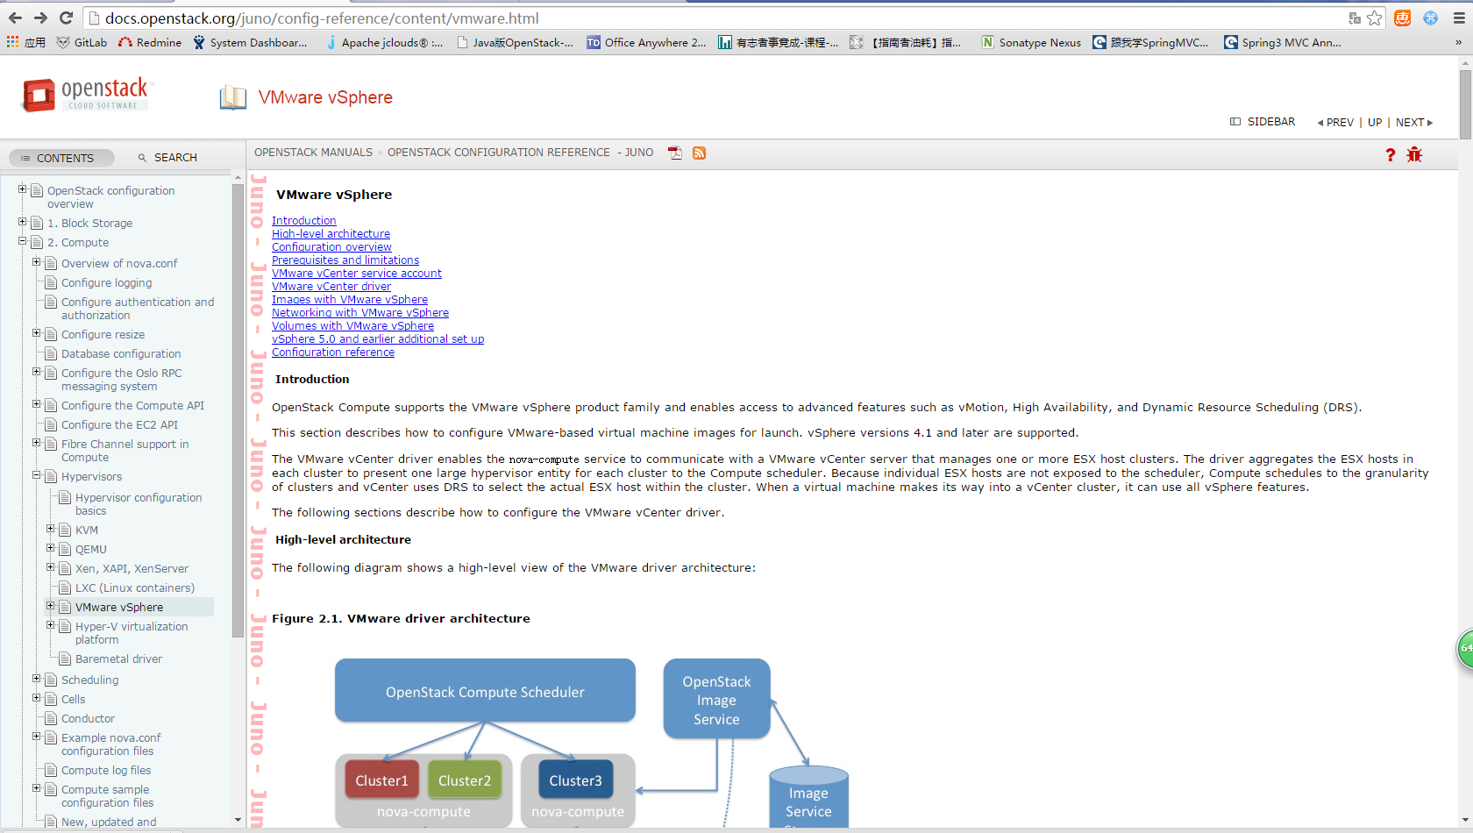Go to NEXT page
Viewport: 1473px width, 833px height.
[1414, 123]
